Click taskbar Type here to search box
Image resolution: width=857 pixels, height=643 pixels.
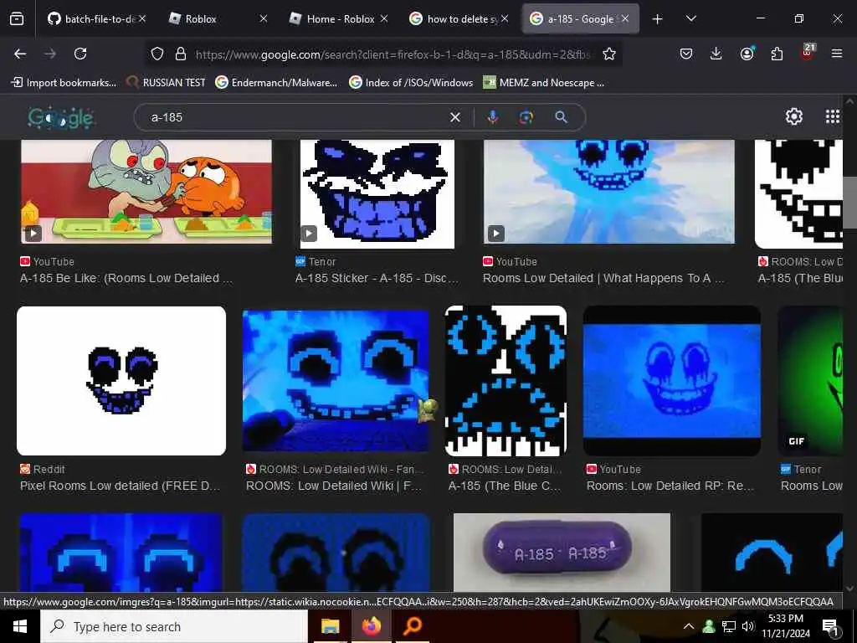174,626
